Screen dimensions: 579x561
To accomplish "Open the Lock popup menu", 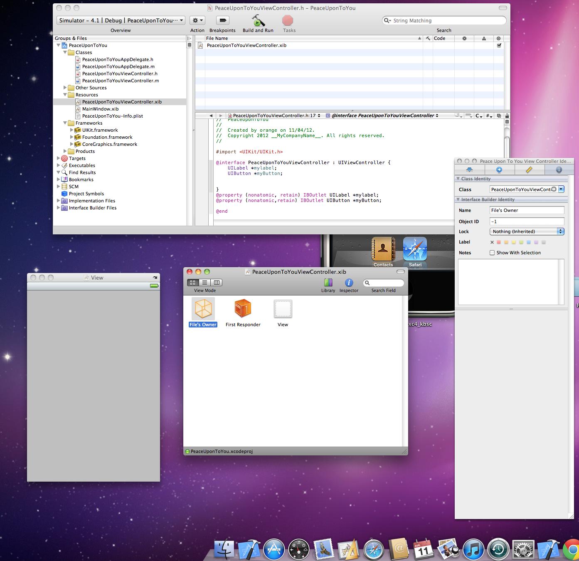I will 527,231.
